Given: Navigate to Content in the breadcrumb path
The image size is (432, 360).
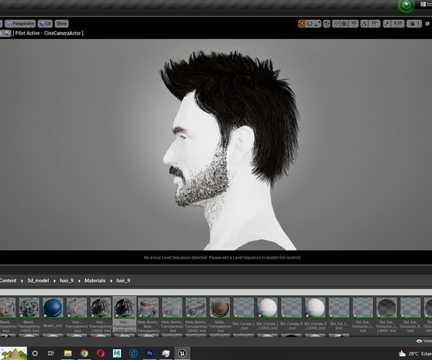Looking at the screenshot, I should [8, 281].
